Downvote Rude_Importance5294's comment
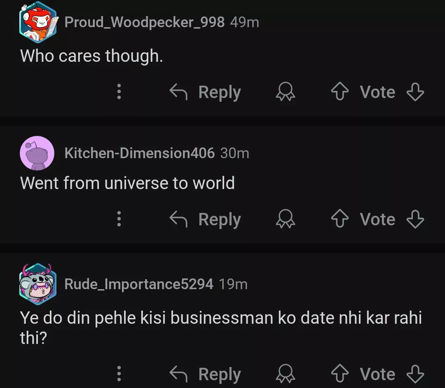Screen dimensions: 445x388 click(415, 374)
